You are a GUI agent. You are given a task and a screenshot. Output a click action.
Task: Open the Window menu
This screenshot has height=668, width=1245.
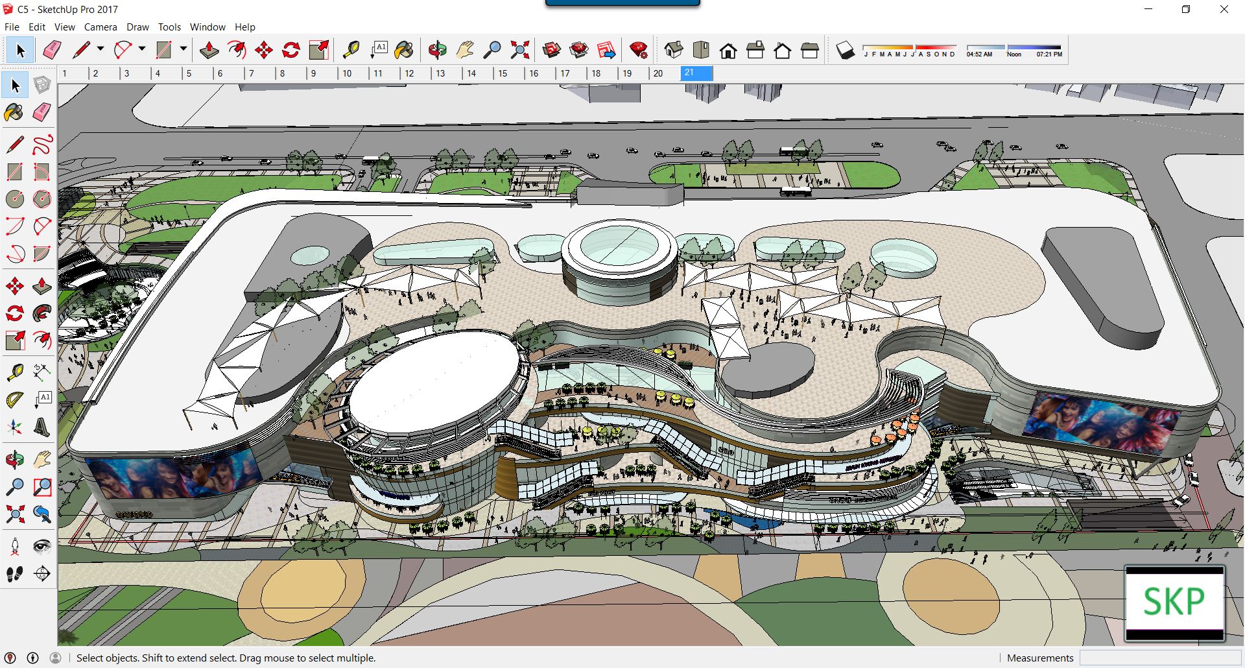pyautogui.click(x=207, y=27)
